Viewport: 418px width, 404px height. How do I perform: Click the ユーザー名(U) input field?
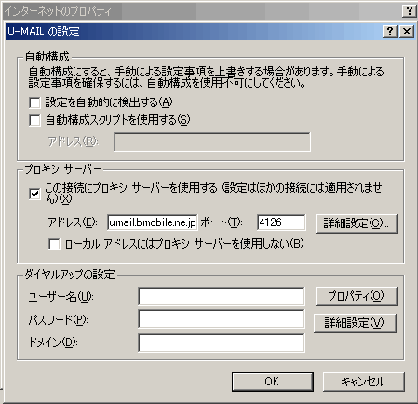(222, 297)
